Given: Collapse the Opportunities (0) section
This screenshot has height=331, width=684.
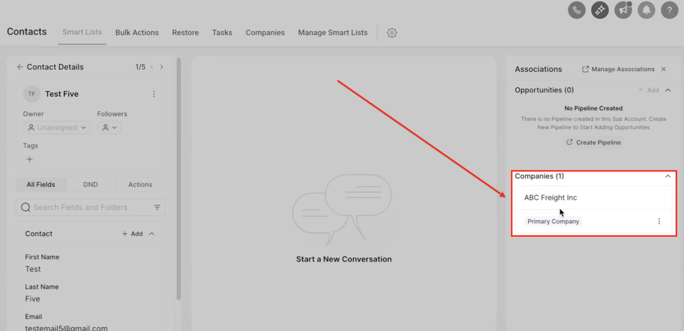Looking at the screenshot, I should click(668, 90).
